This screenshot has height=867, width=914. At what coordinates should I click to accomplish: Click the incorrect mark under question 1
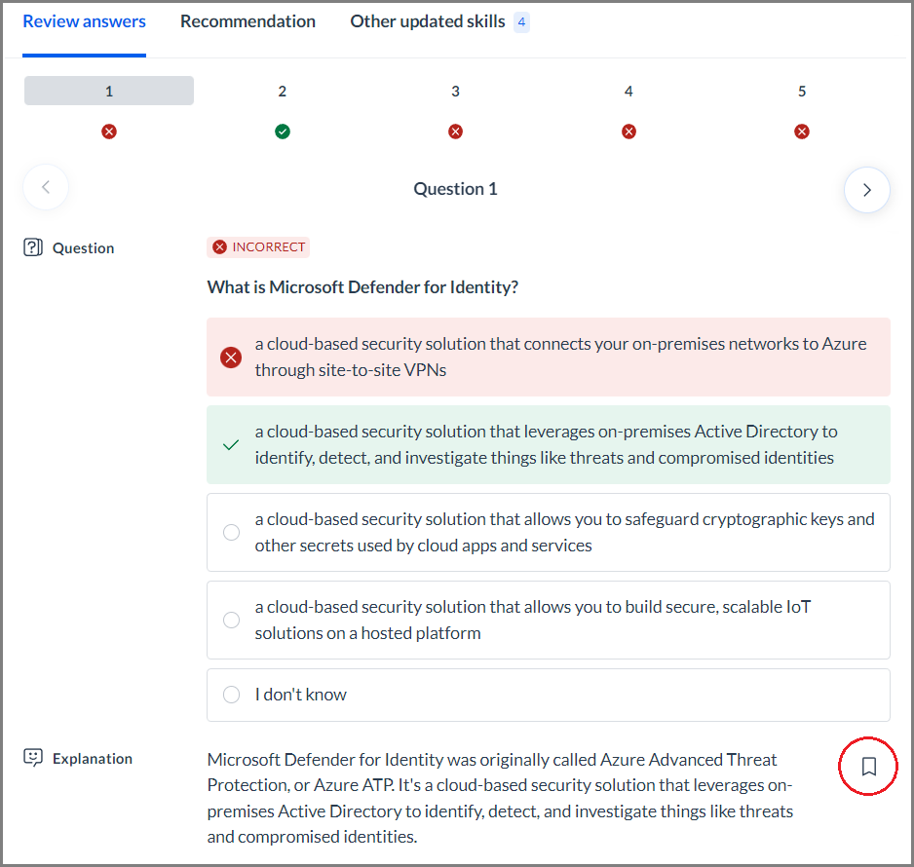point(109,132)
